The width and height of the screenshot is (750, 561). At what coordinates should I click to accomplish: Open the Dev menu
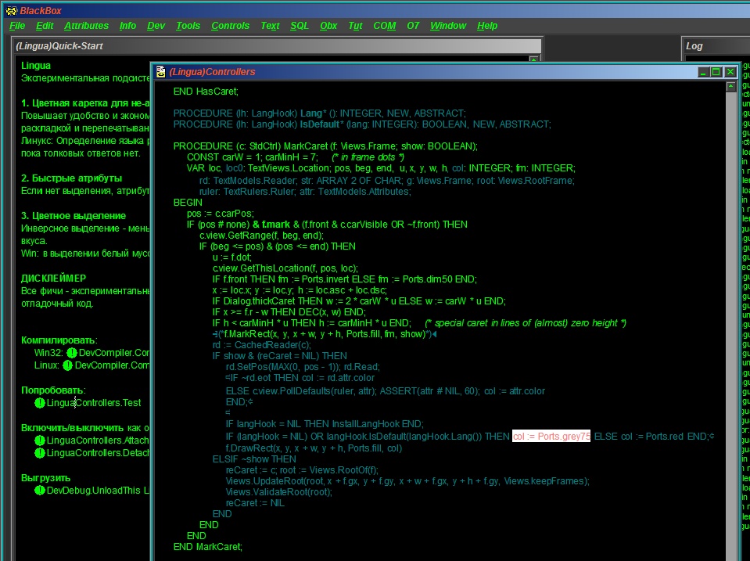pos(156,26)
